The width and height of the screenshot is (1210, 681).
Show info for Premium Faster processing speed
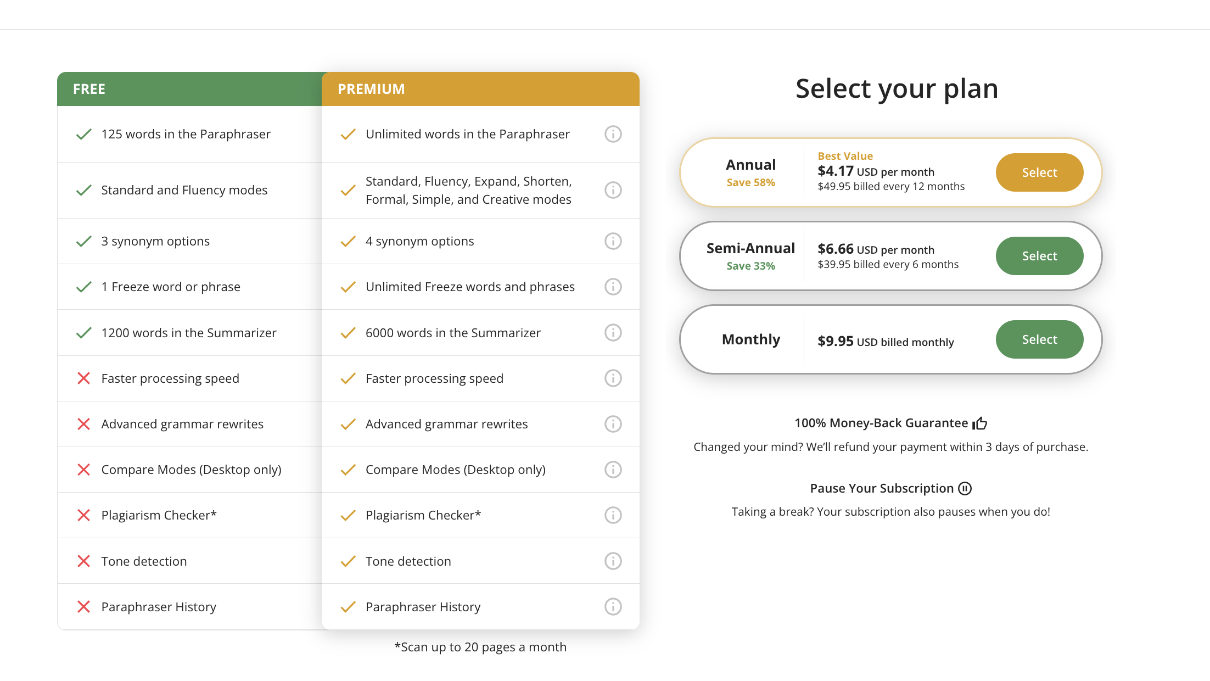pos(613,378)
